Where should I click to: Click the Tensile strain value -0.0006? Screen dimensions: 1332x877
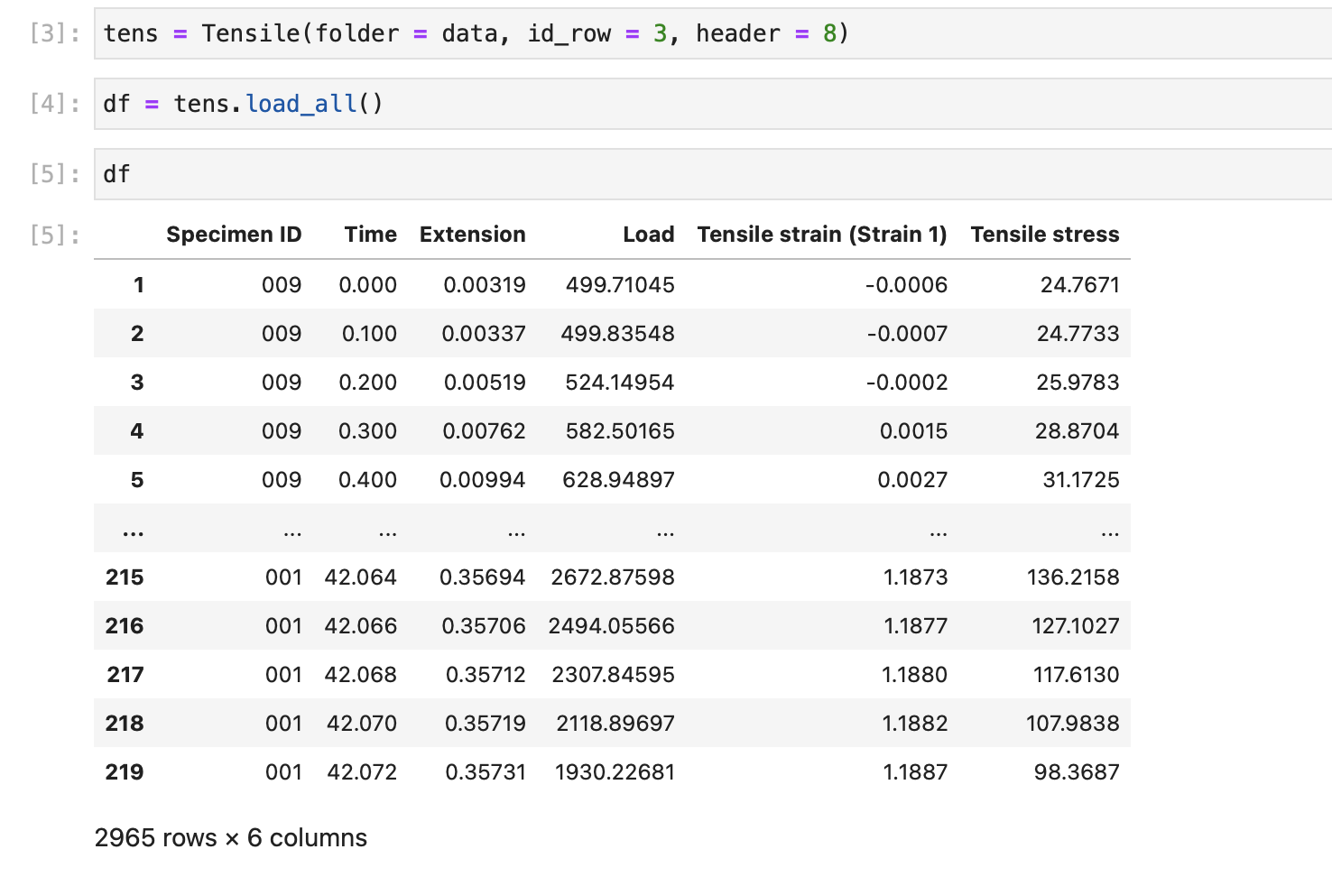[906, 285]
